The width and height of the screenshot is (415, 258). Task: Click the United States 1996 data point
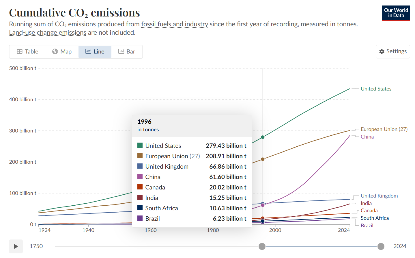tap(263, 137)
